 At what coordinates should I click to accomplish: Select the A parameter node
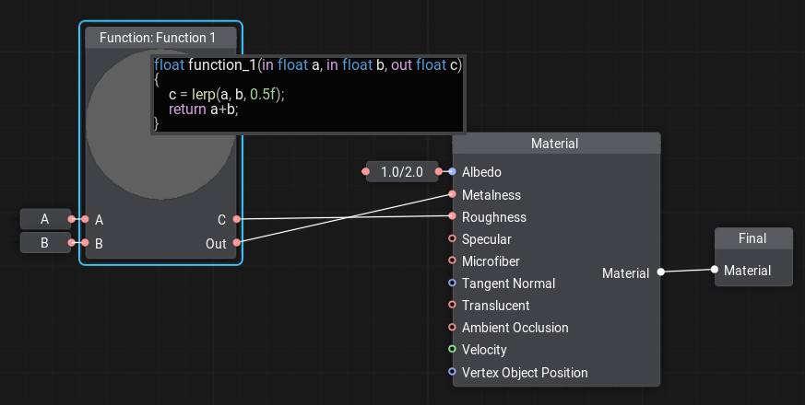click(45, 219)
